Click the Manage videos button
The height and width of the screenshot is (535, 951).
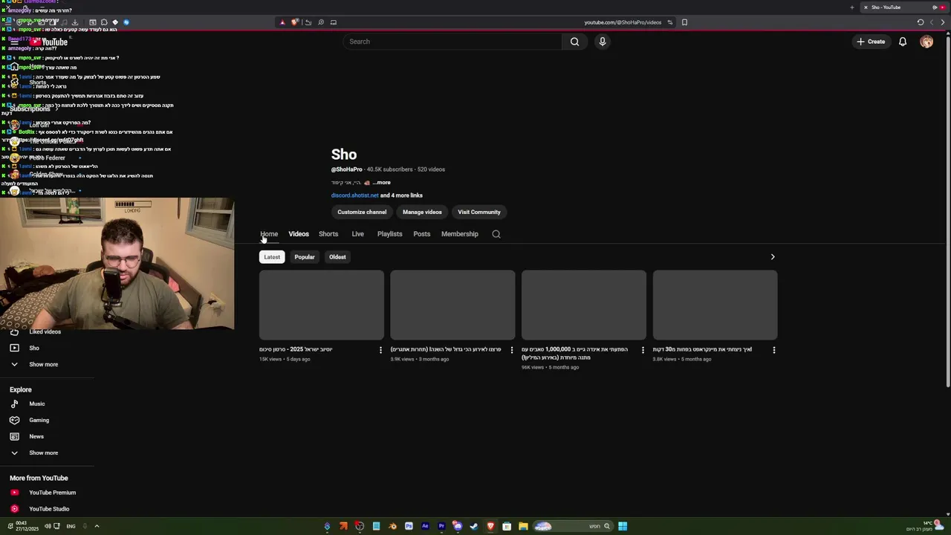pyautogui.click(x=422, y=213)
